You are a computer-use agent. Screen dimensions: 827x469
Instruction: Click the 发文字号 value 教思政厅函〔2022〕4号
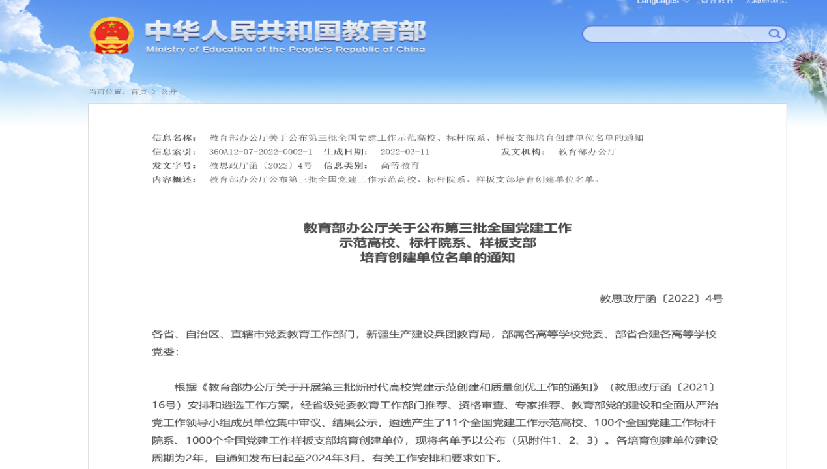click(x=261, y=165)
